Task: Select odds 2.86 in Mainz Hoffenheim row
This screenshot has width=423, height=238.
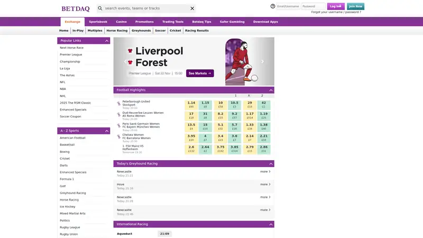Action: point(263,149)
